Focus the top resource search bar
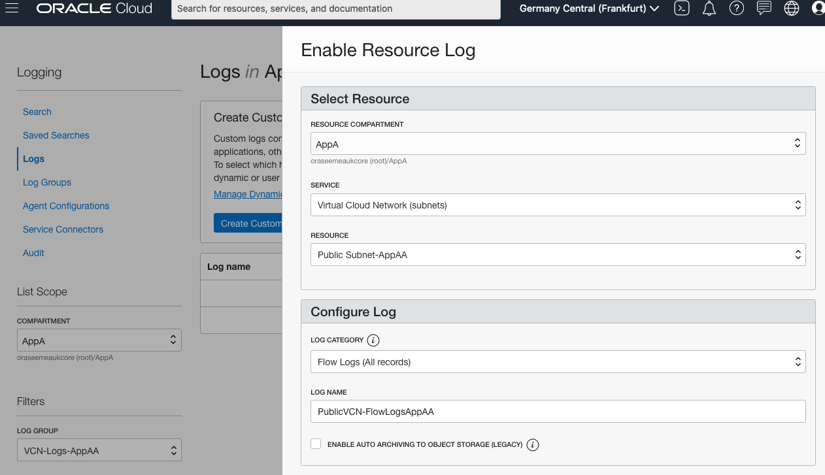Viewport: 825px width, 475px height. (x=335, y=9)
